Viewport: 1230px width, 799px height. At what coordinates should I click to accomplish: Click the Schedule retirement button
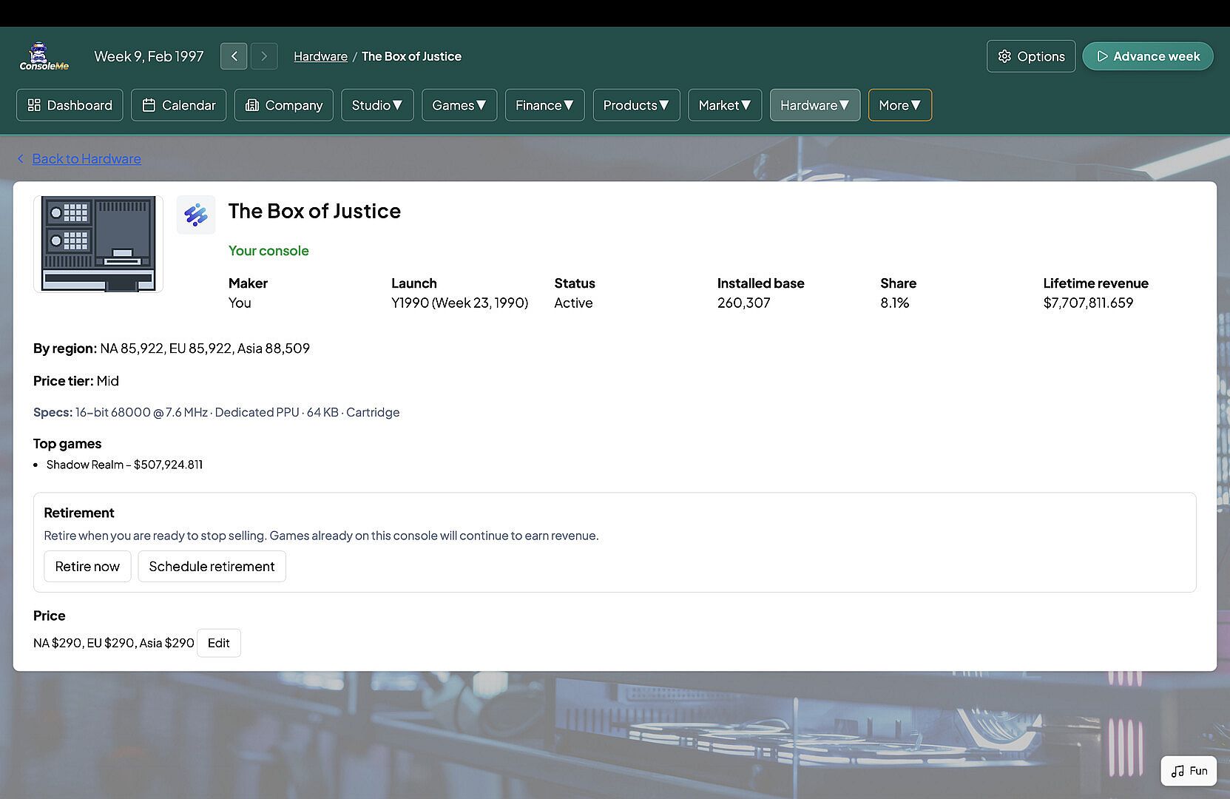(x=212, y=566)
